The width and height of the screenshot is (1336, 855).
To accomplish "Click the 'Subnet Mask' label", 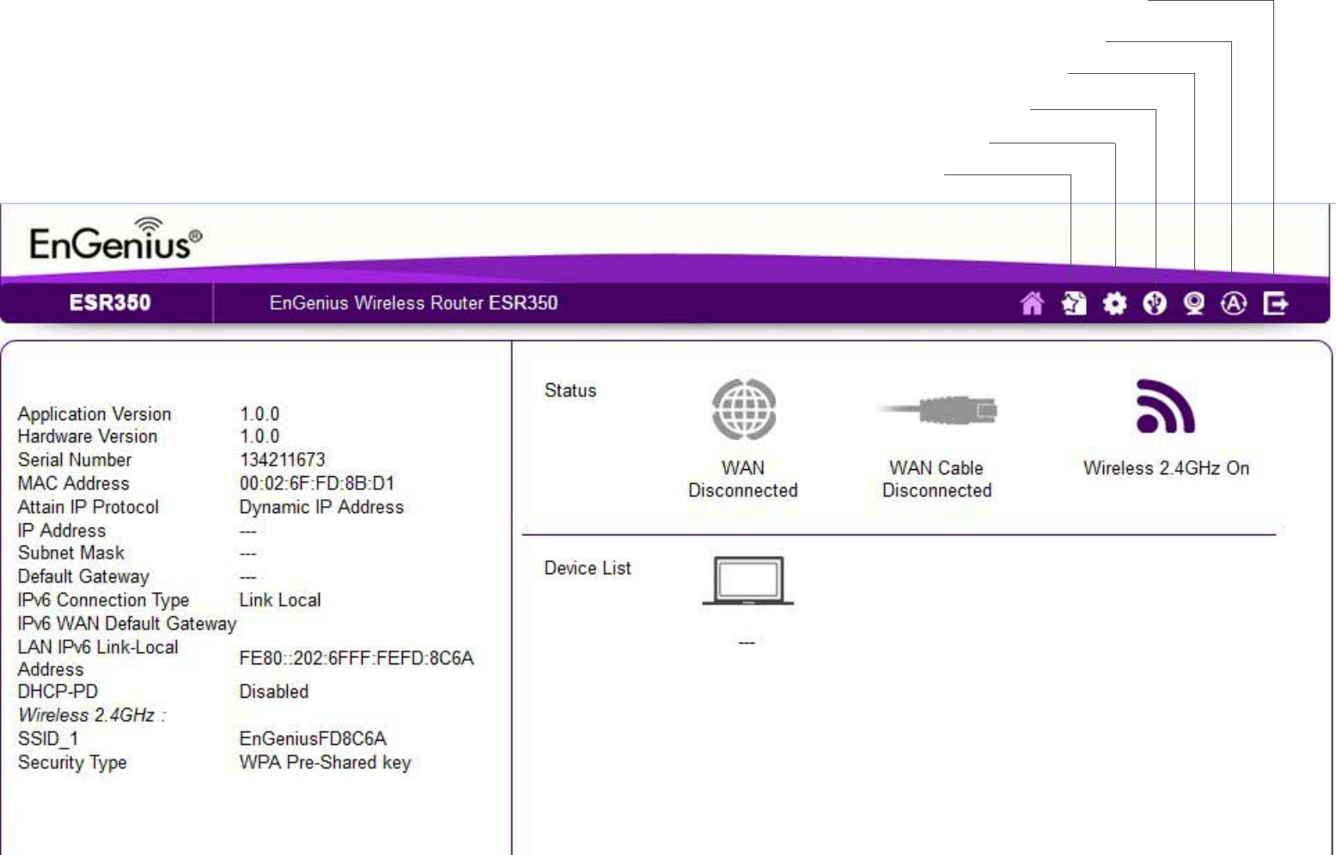I will [x=71, y=553].
